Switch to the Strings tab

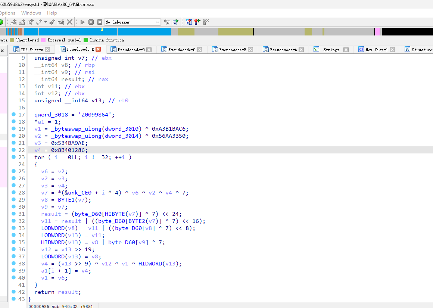[x=331, y=49]
